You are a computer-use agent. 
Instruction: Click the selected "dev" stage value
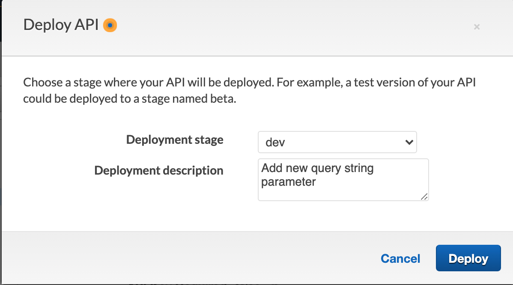point(275,142)
